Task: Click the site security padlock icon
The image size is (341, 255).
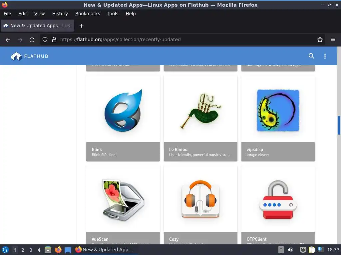Action: pos(54,40)
